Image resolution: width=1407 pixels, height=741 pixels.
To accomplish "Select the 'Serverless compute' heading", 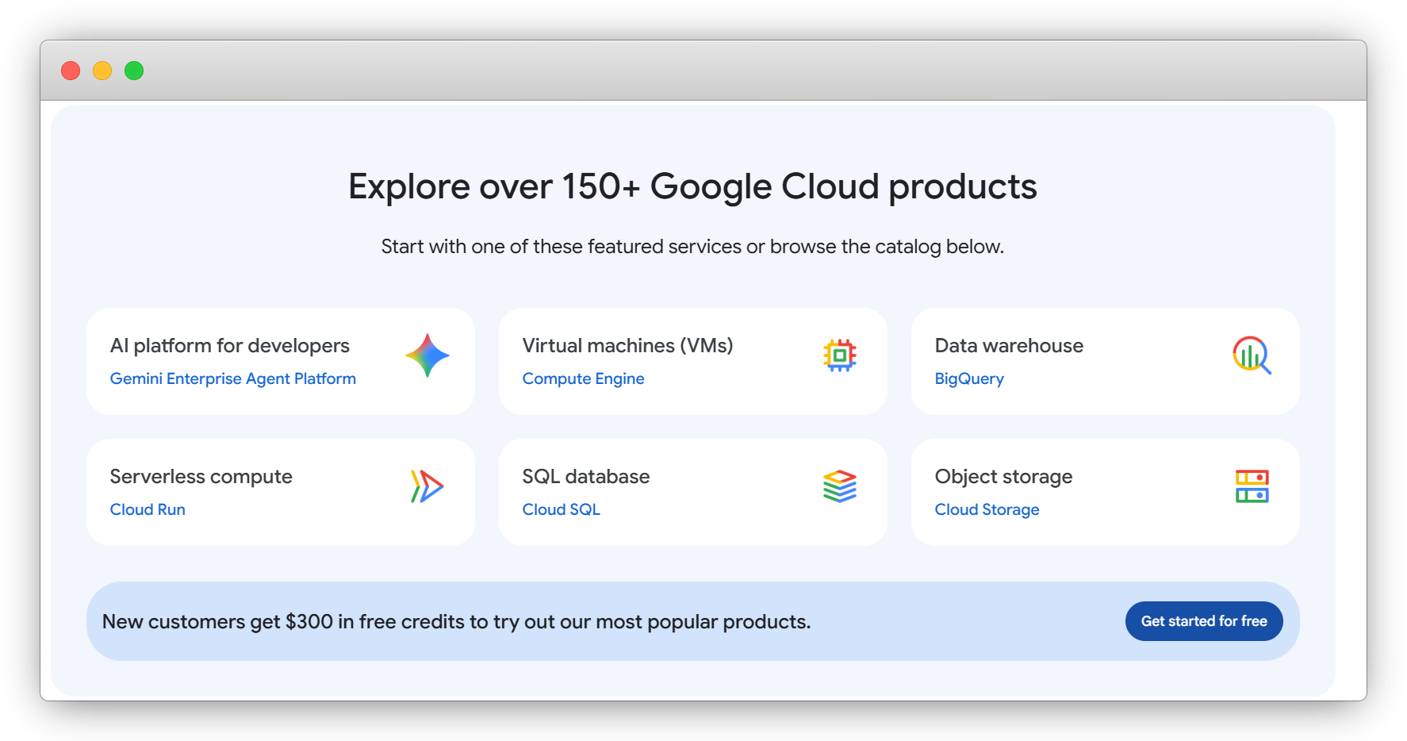I will [201, 477].
